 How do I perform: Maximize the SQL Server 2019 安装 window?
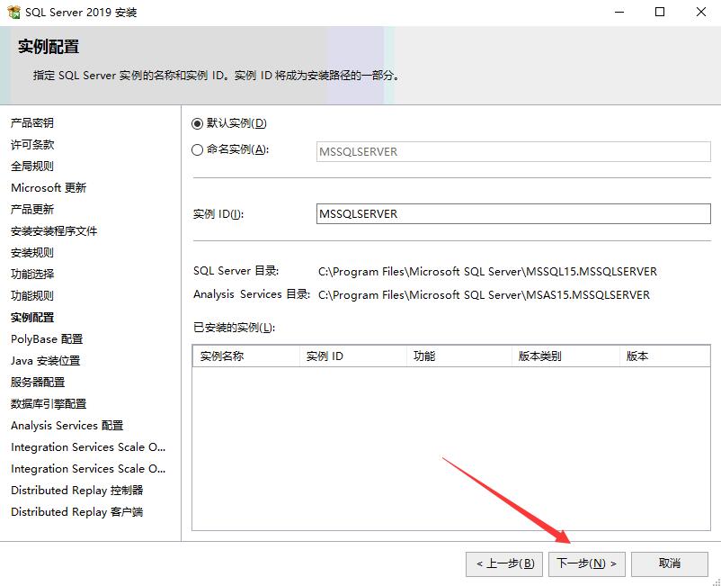(660, 12)
